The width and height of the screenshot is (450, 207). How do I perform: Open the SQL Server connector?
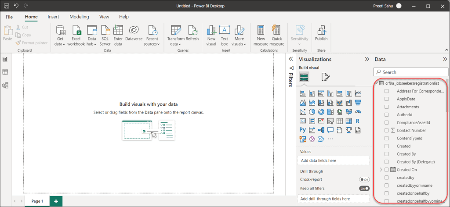(x=105, y=36)
